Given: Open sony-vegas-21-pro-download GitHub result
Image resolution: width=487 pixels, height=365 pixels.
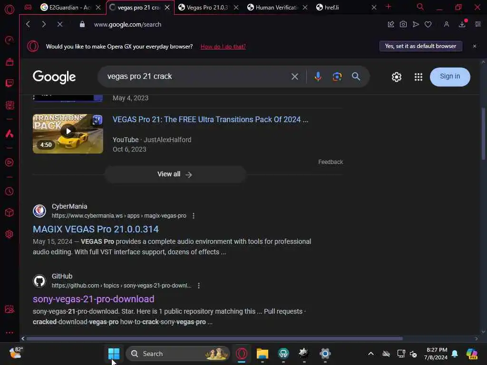Looking at the screenshot, I should coord(94,299).
